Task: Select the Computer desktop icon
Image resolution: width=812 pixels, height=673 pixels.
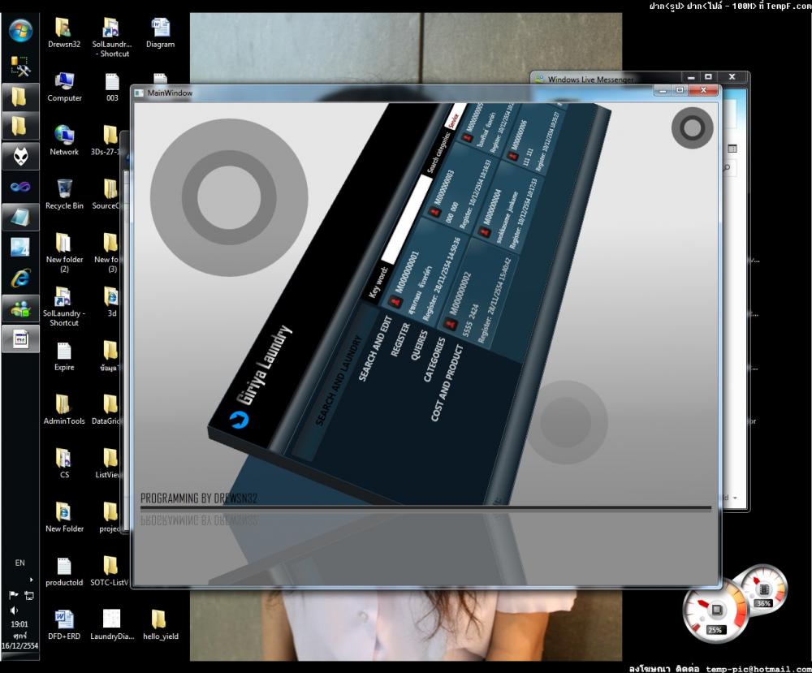Action: (x=64, y=86)
